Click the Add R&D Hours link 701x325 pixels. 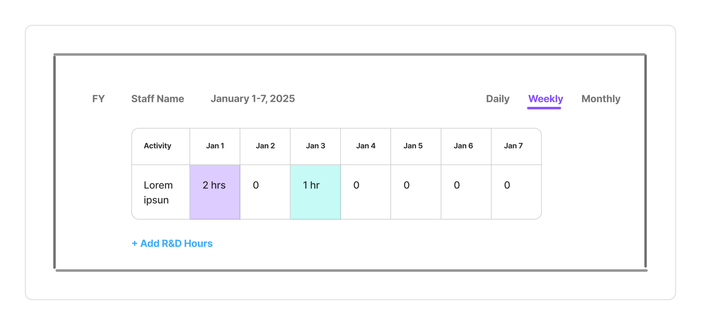pyautogui.click(x=172, y=244)
